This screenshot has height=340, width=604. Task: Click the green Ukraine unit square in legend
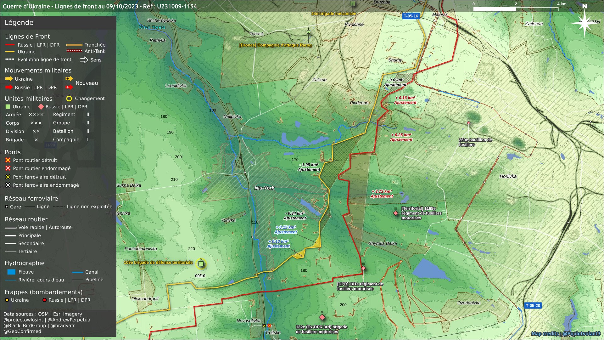[8, 107]
